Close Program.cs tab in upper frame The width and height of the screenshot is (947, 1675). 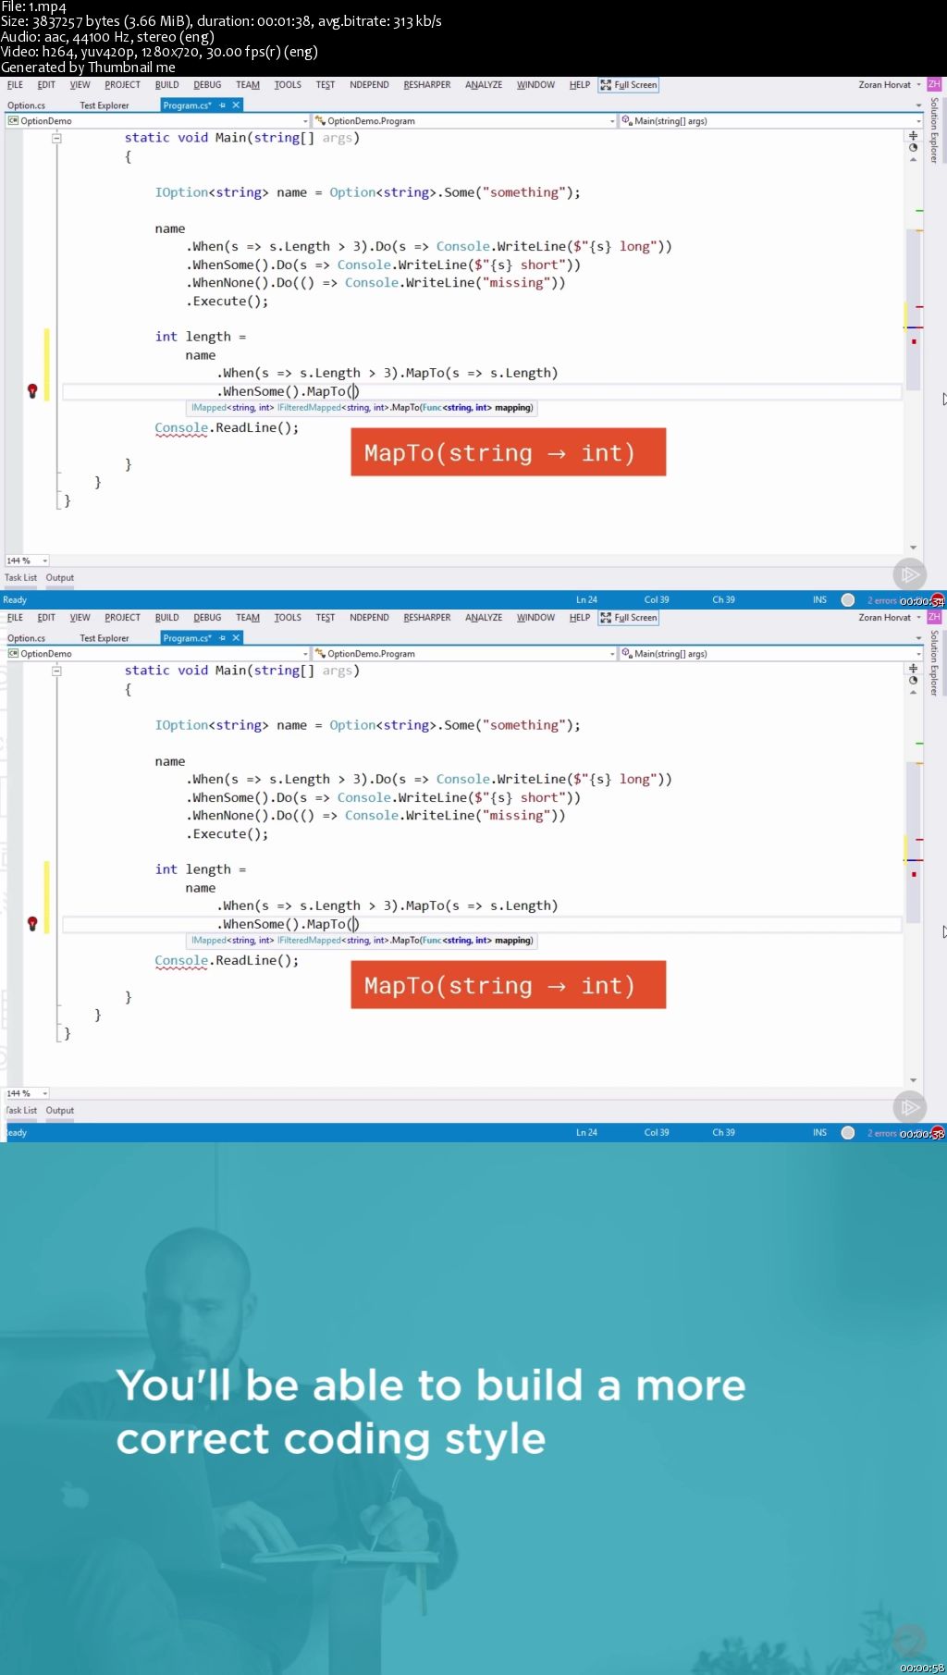[236, 105]
